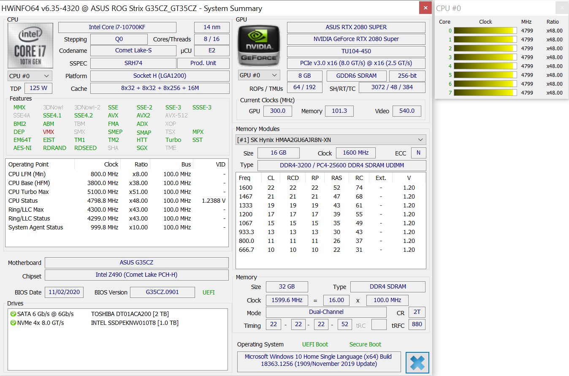Click the 1600 frequency row in memory timings
The width and height of the screenshot is (569, 376).
coord(330,188)
